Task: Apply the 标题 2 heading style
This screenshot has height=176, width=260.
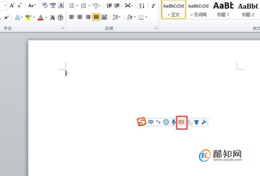Action: [x=248, y=10]
